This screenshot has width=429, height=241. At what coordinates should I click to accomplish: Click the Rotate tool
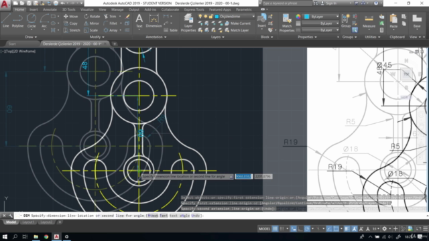pyautogui.click(x=92, y=16)
